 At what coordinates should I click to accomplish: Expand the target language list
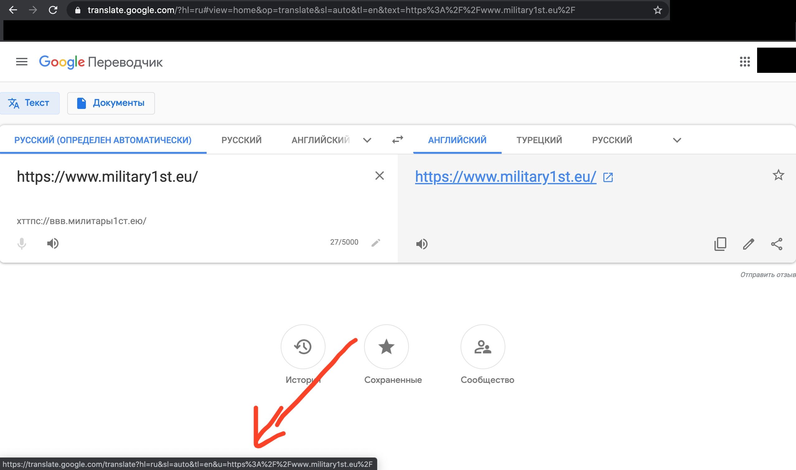pos(677,140)
